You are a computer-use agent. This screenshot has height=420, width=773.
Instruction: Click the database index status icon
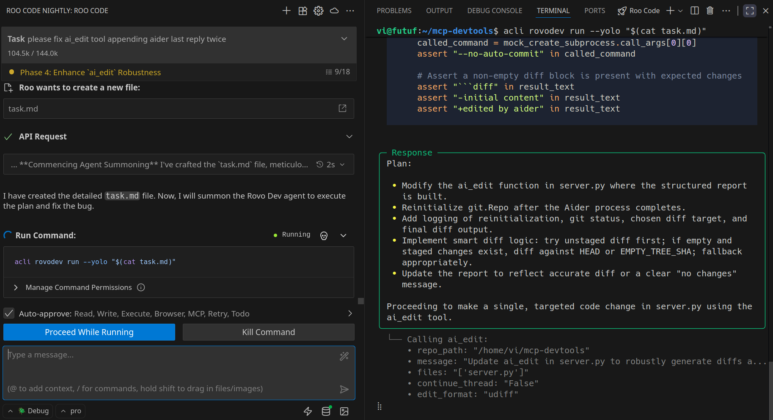point(326,411)
